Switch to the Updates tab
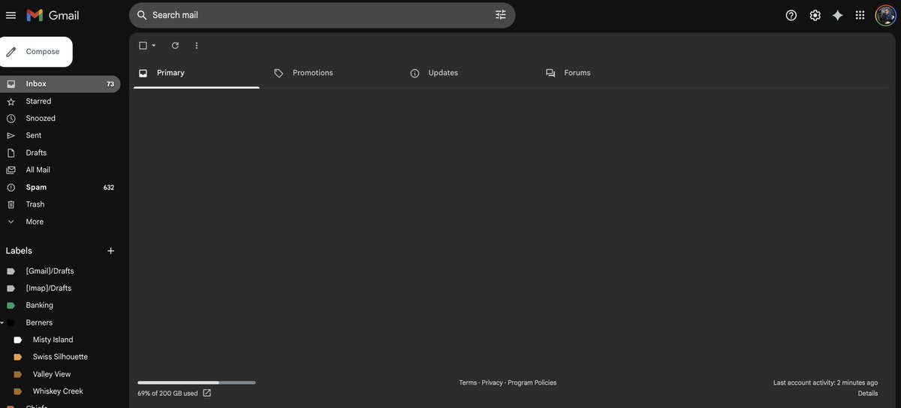Screen dimensions: 901x408 469,73
